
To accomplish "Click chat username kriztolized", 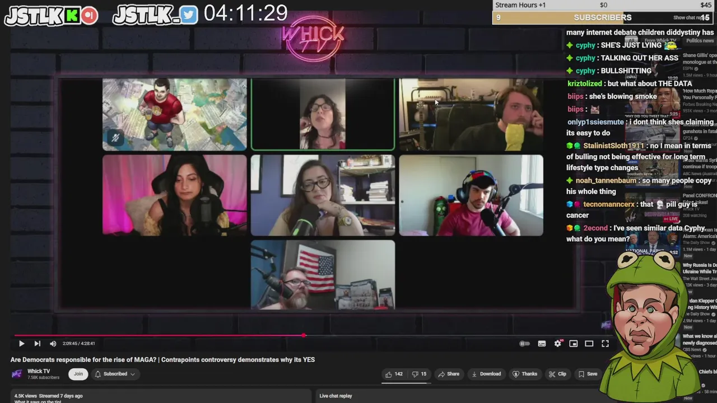I will [x=585, y=83].
